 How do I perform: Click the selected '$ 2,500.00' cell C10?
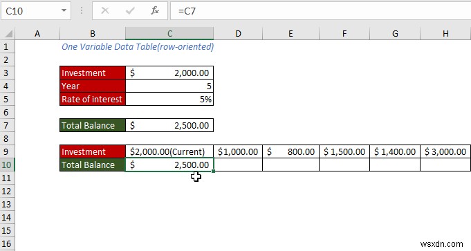point(169,165)
